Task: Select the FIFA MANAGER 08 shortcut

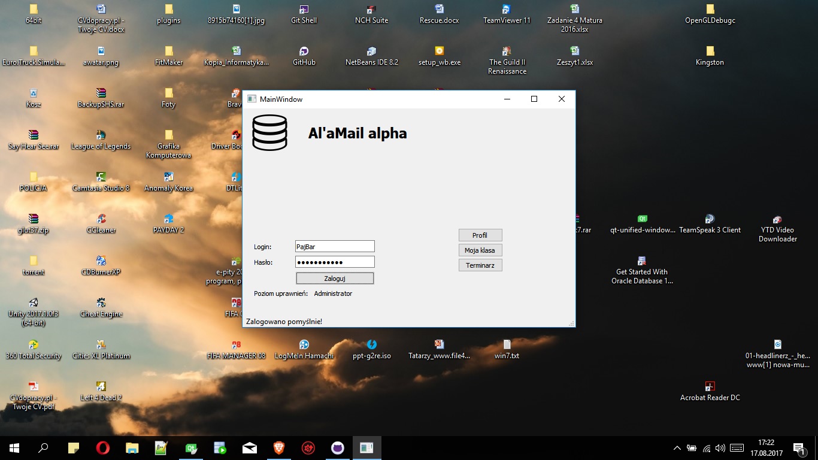Action: coord(236,350)
